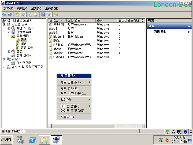Collapse the 공유 section in action pane

[x=188, y=26]
